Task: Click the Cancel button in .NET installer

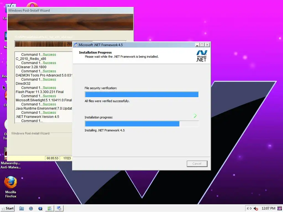Action: point(197,164)
